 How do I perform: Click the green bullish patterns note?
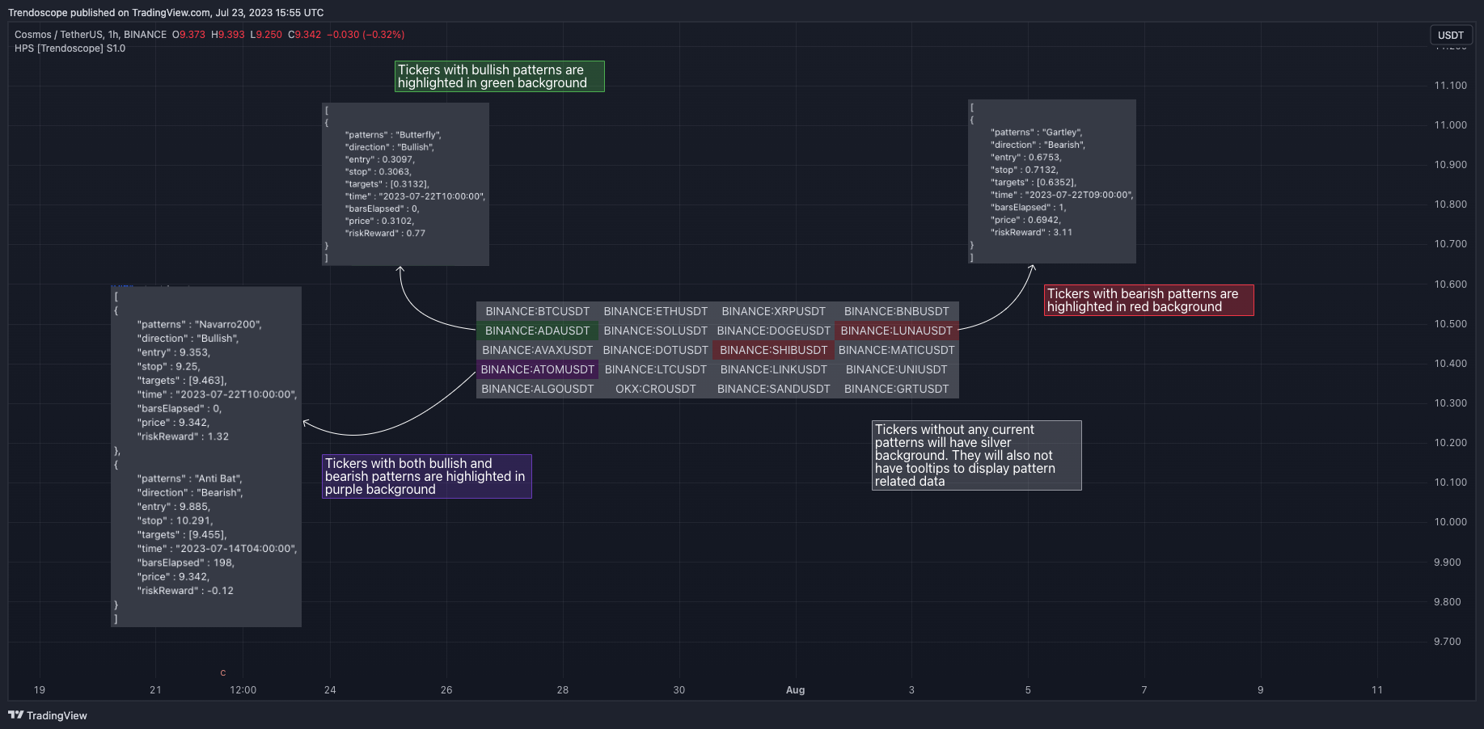point(499,77)
